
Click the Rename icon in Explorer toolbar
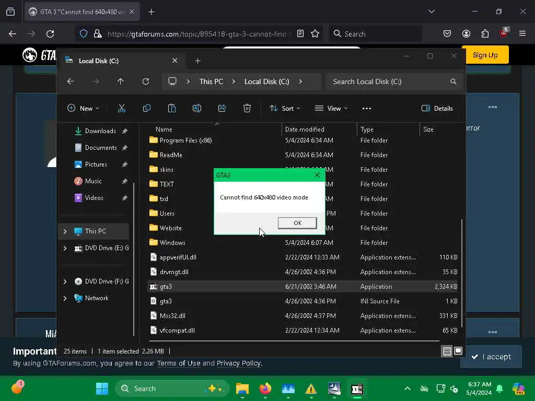pyautogui.click(x=197, y=109)
